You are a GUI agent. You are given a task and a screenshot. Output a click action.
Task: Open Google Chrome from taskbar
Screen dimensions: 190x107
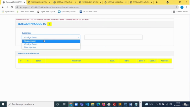coord(71,104)
